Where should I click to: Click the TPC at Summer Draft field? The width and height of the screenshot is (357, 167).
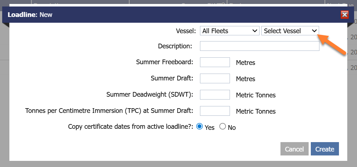tap(215, 111)
